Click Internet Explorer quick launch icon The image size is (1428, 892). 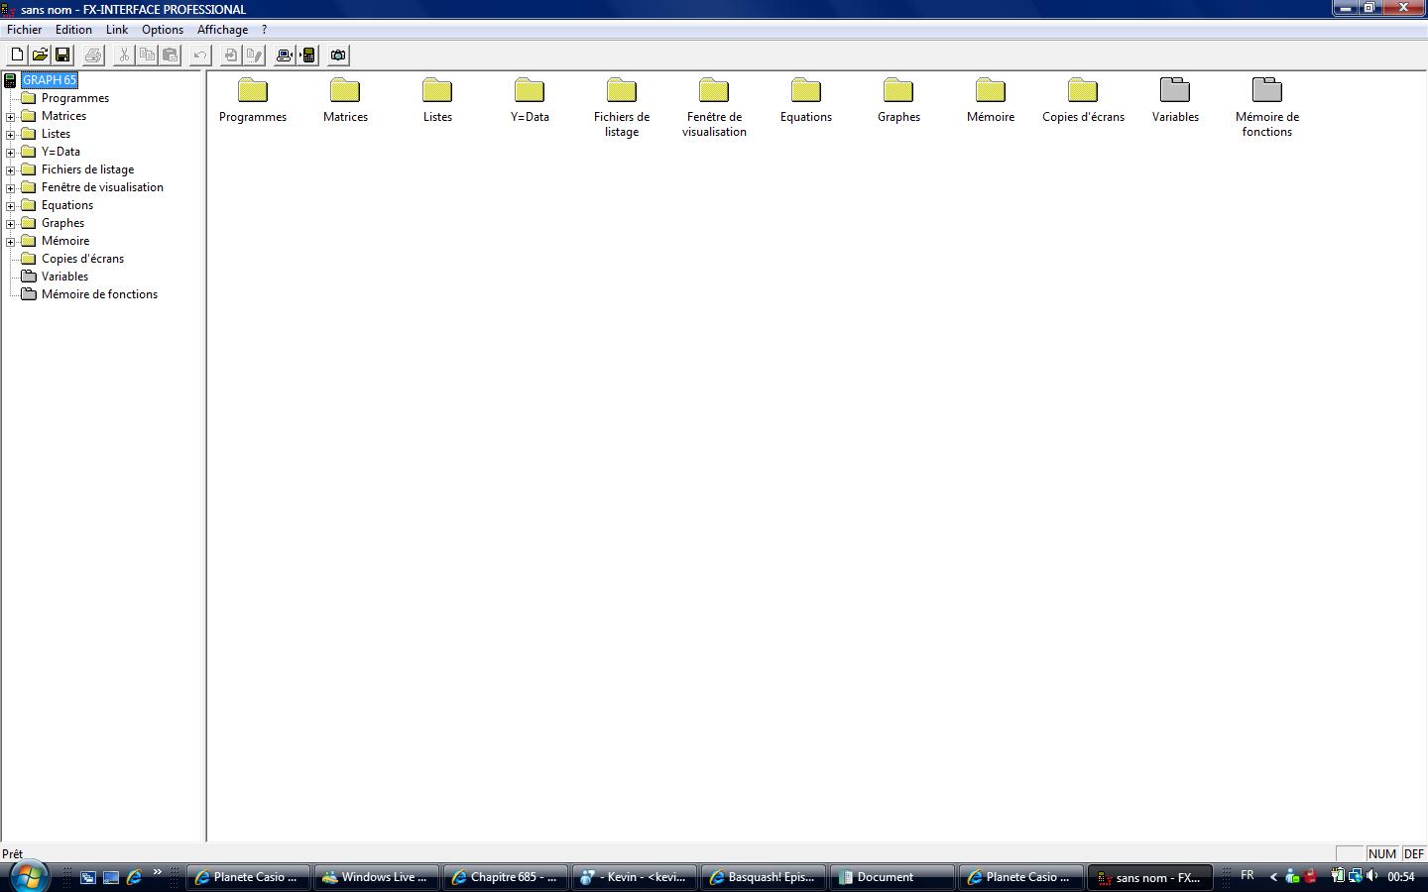click(134, 877)
